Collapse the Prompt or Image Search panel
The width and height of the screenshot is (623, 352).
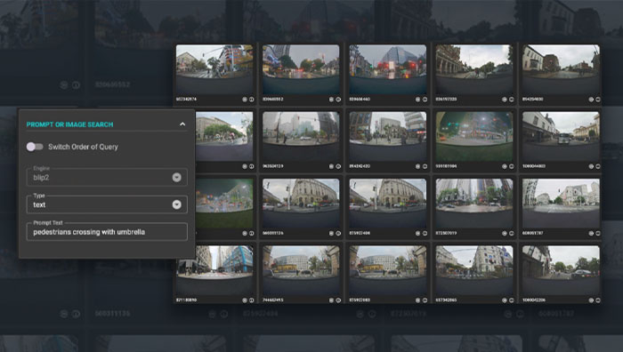182,124
